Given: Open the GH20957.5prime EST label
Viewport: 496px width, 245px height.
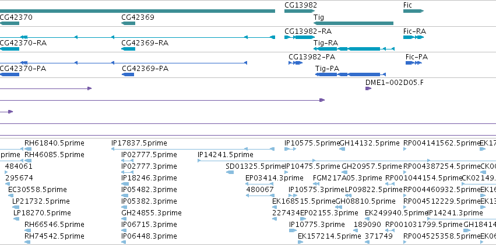Looking at the screenshot, I should pyautogui.click(x=372, y=166).
